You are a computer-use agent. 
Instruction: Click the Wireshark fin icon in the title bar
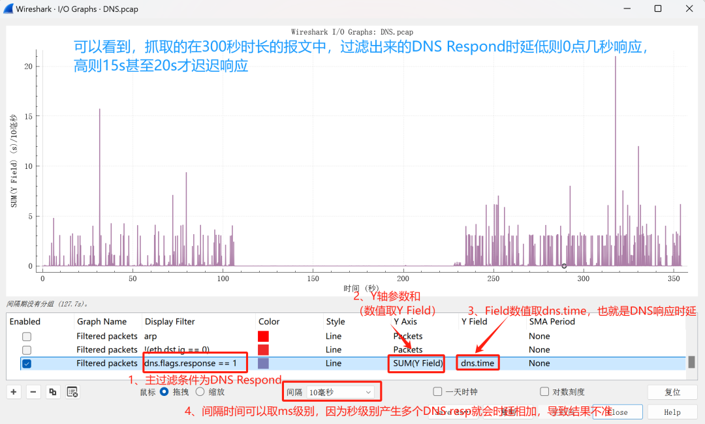pyautogui.click(x=8, y=8)
